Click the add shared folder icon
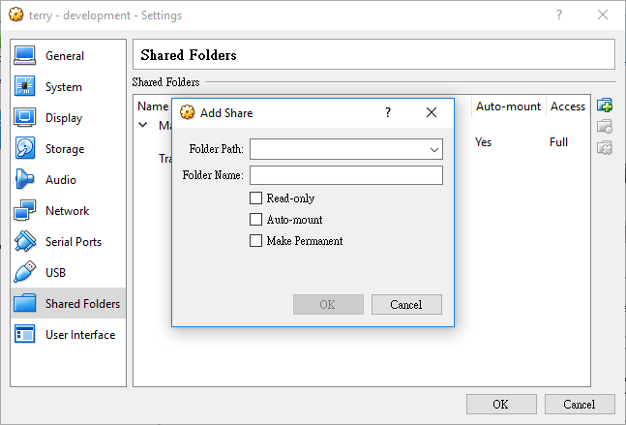 coord(605,106)
